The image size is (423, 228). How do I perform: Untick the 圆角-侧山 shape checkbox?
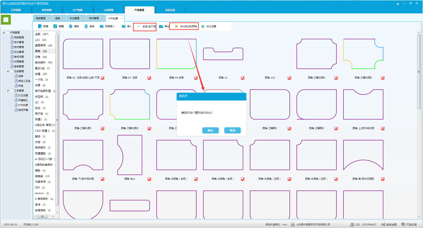coord(149,179)
